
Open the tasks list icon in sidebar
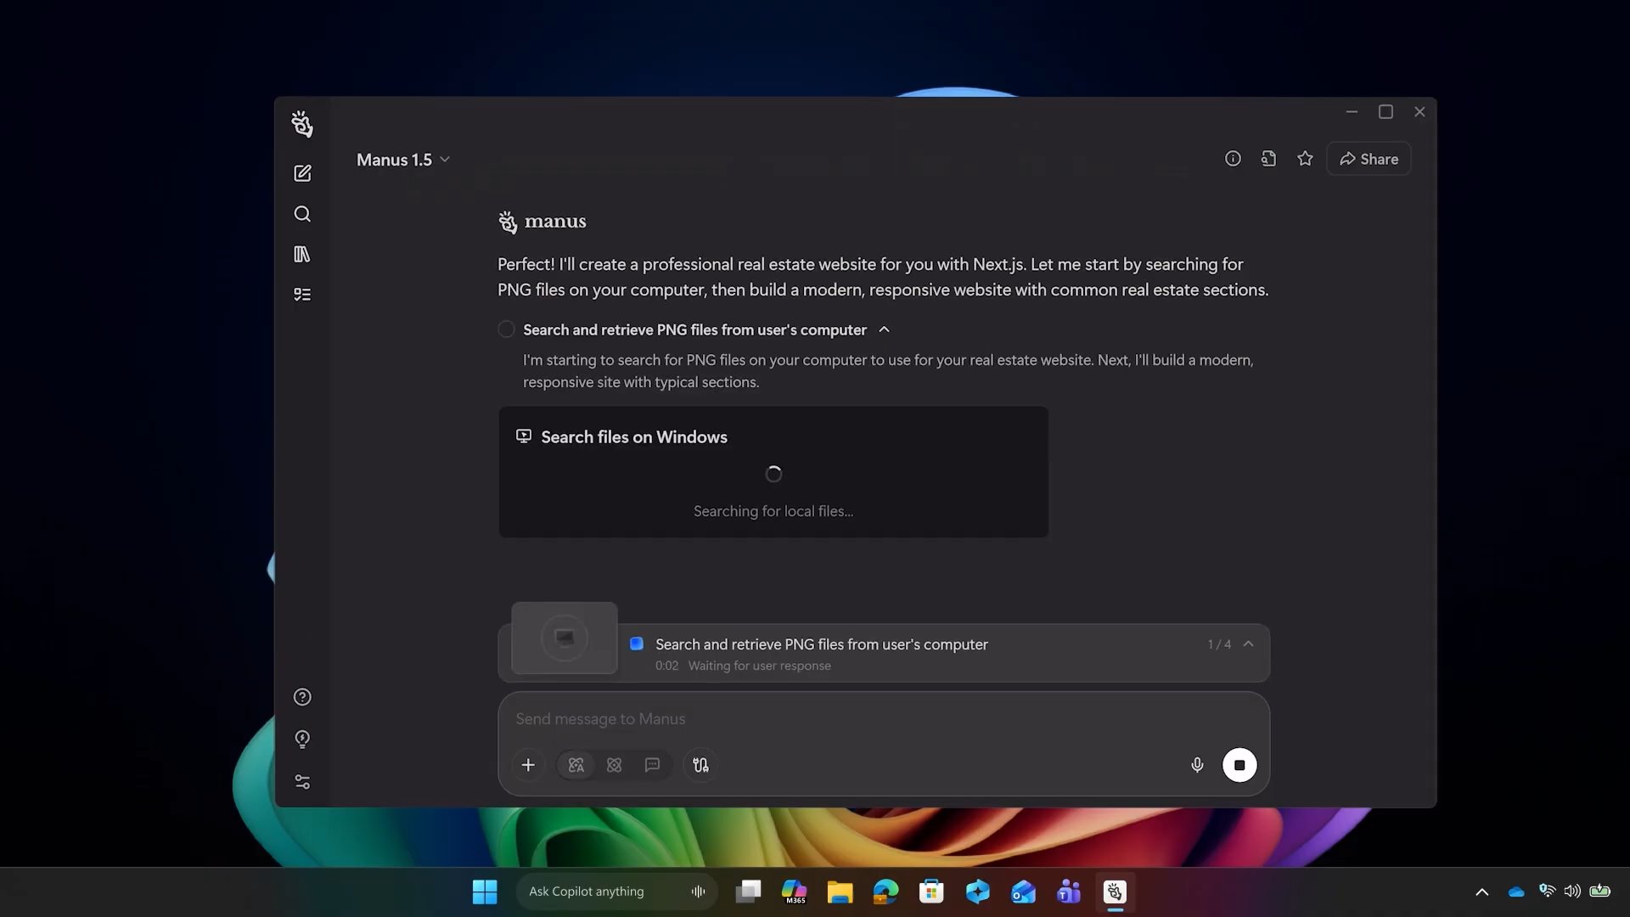click(302, 294)
